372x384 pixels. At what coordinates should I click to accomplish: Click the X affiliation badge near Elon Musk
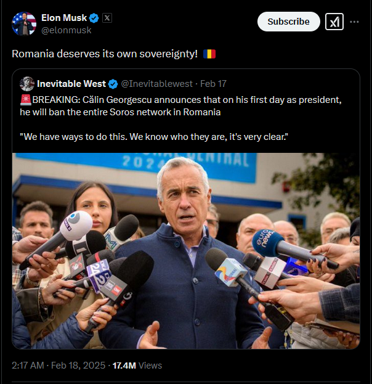[107, 18]
